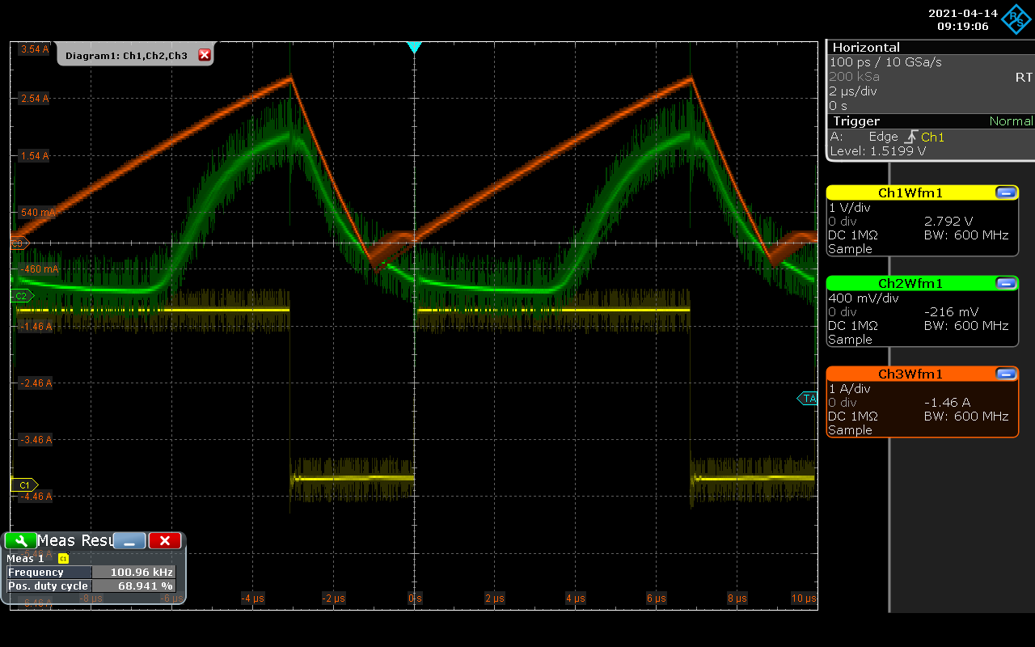Click the C1 channel ground level marker
Image resolution: width=1035 pixels, height=647 pixels.
[x=23, y=484]
